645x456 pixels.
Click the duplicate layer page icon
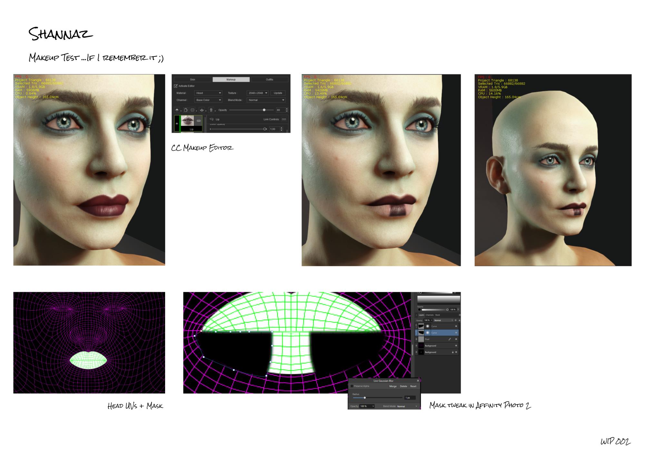coord(186,110)
